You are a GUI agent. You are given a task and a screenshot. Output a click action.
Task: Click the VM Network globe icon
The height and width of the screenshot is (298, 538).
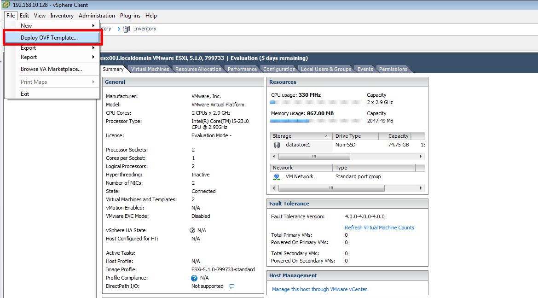(x=277, y=177)
